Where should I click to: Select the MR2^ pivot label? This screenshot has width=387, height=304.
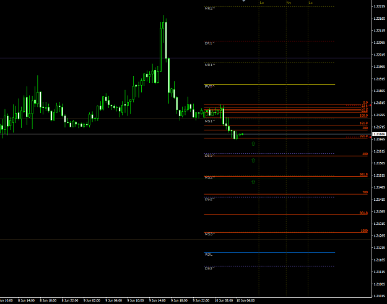coord(209,9)
